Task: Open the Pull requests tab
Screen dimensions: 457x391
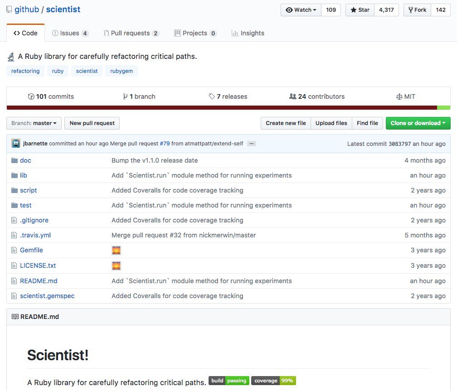Action: 131,33
